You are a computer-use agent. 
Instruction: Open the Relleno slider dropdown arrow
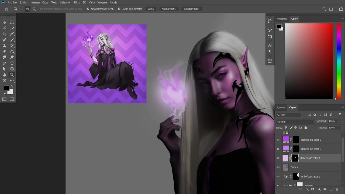pyautogui.click(x=339, y=128)
